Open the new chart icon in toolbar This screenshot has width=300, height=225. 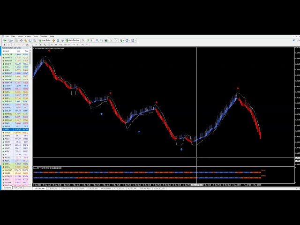click(x=3, y=40)
